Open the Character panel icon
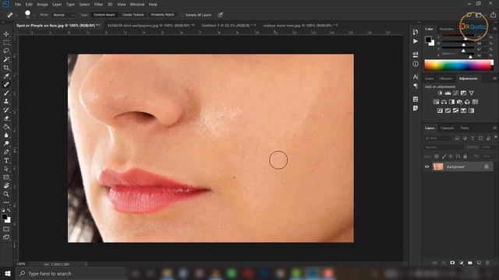Screen dimensions: 499x280 (416, 77)
